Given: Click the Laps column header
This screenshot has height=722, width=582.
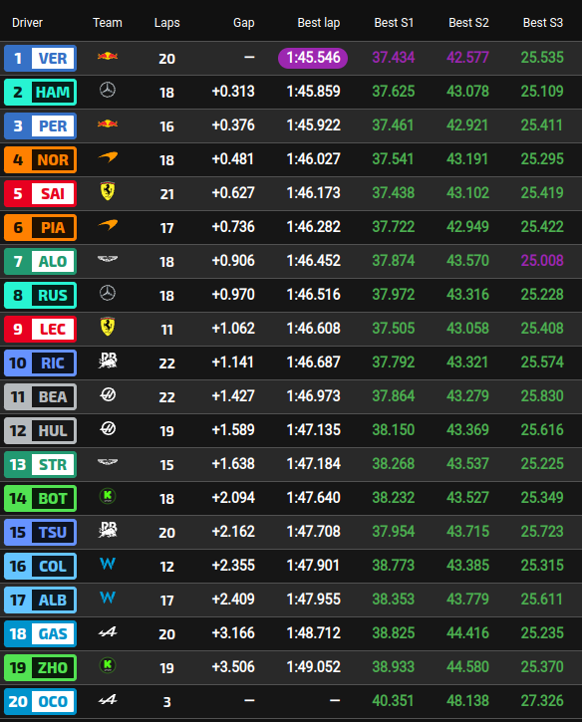Looking at the screenshot, I should [166, 23].
